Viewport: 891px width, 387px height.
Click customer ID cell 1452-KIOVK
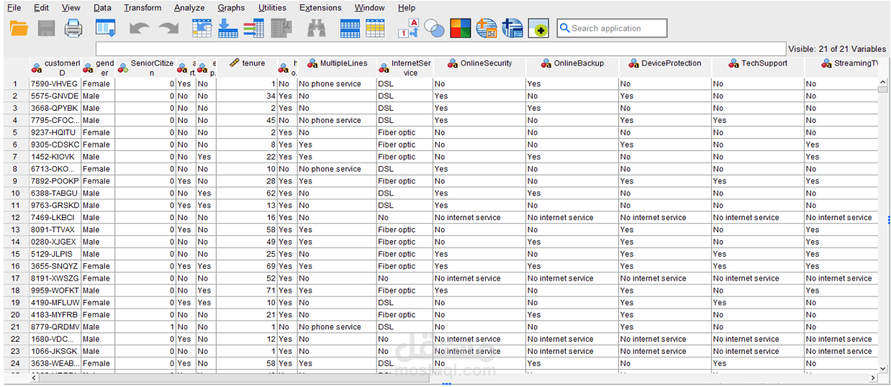[x=55, y=157]
